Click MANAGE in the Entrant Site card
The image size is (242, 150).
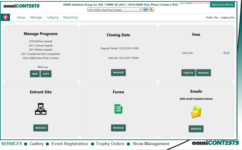(41, 128)
